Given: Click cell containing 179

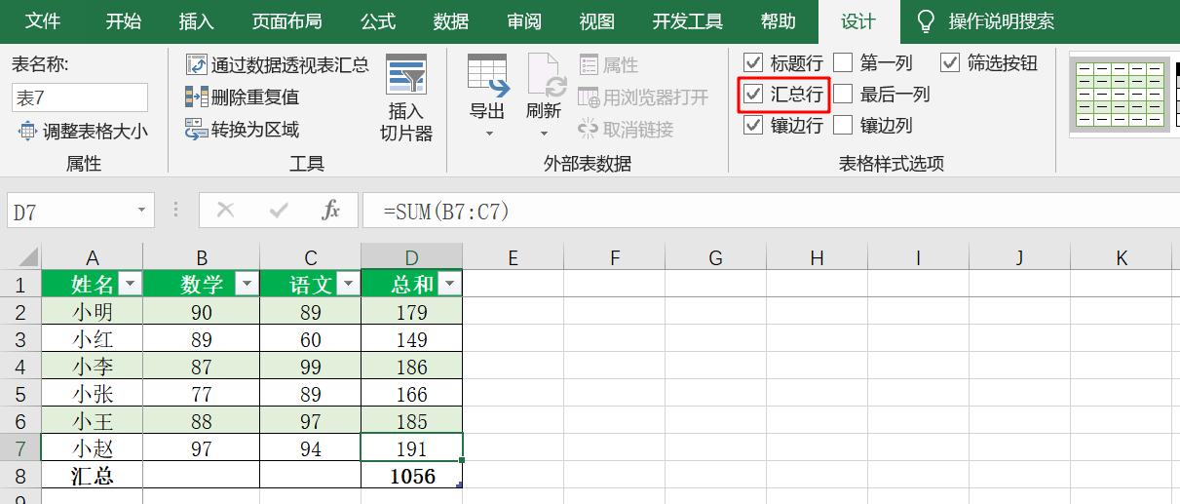Looking at the screenshot, I should tap(412, 312).
